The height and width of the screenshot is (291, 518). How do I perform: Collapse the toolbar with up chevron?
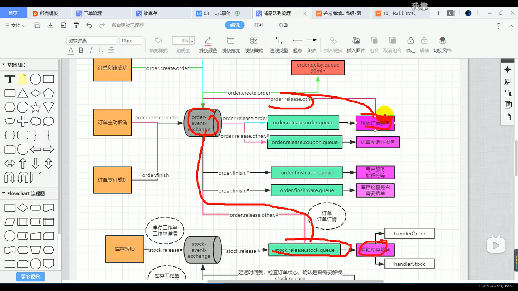511,26
